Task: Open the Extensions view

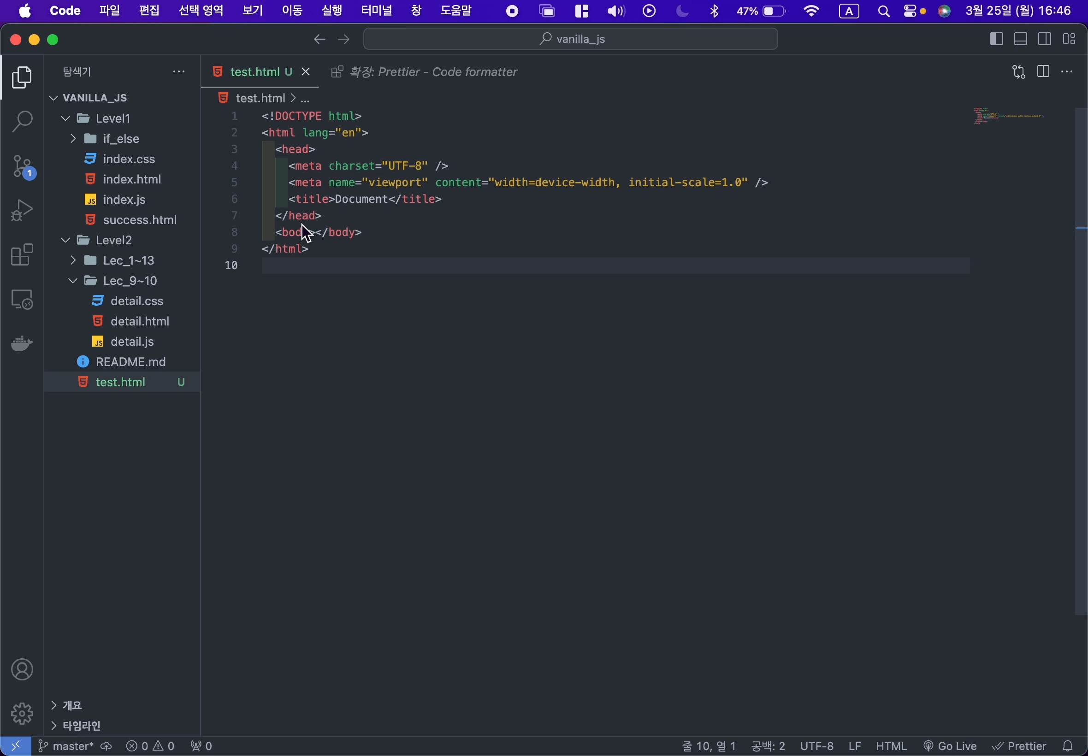Action: tap(22, 255)
